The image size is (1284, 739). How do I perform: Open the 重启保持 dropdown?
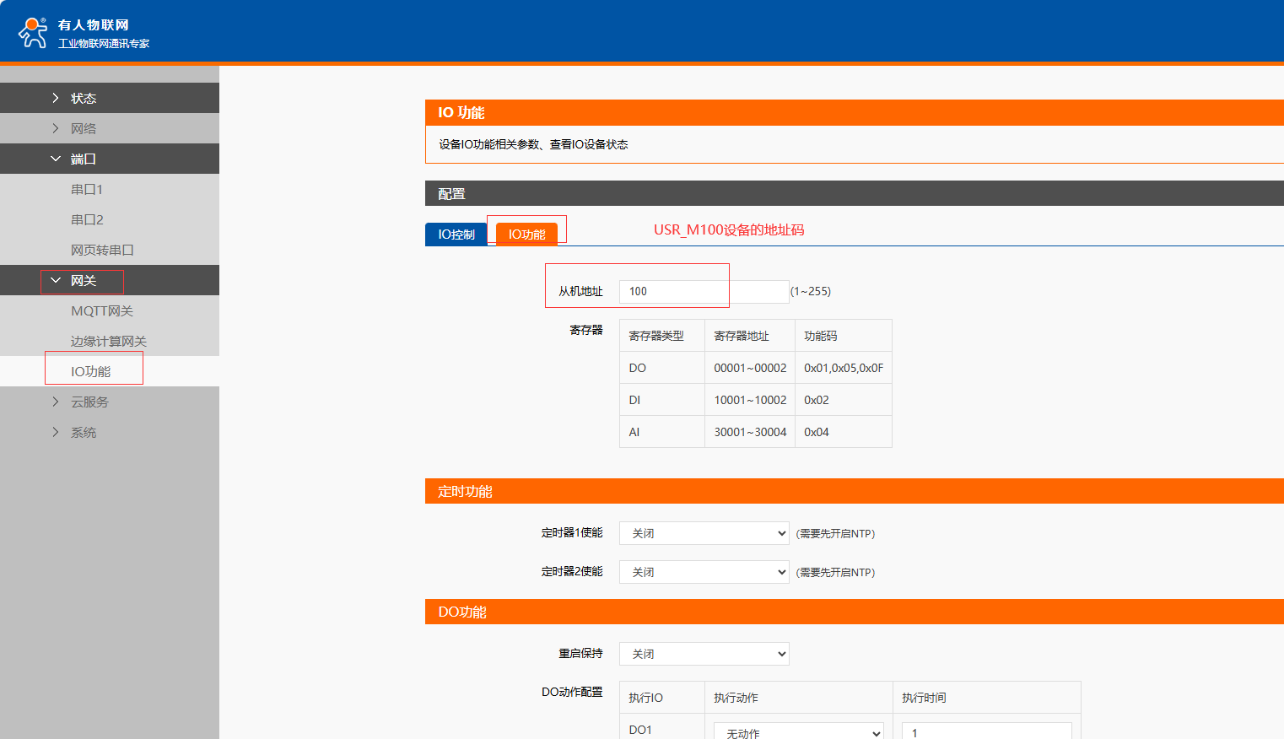click(704, 654)
